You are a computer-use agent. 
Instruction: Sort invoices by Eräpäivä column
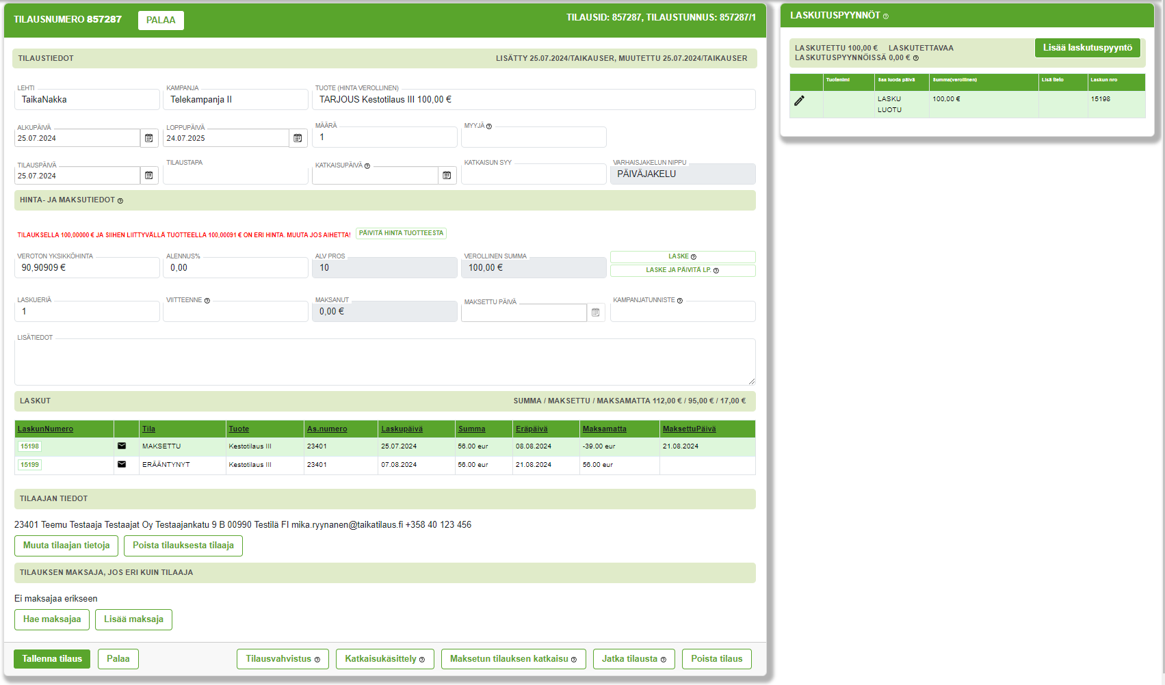[532, 429]
